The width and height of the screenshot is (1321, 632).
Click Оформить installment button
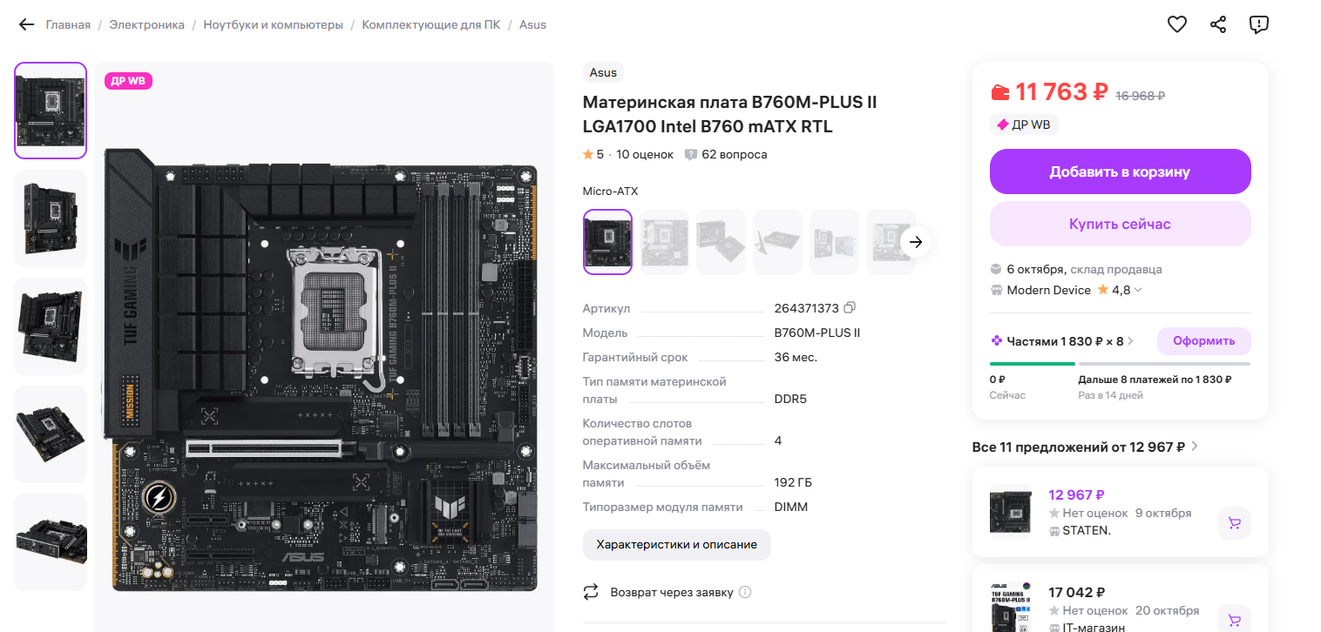click(1203, 341)
